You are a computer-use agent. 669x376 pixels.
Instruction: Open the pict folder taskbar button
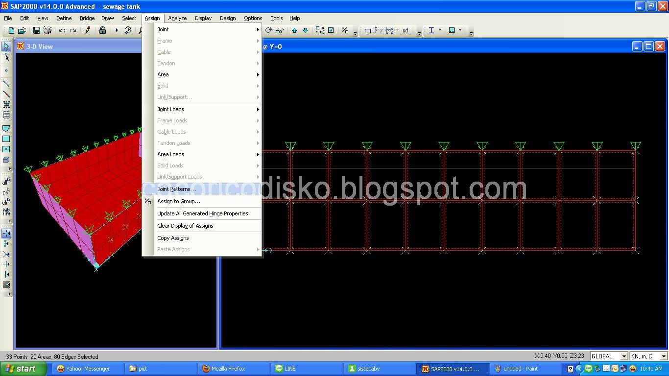161,369
